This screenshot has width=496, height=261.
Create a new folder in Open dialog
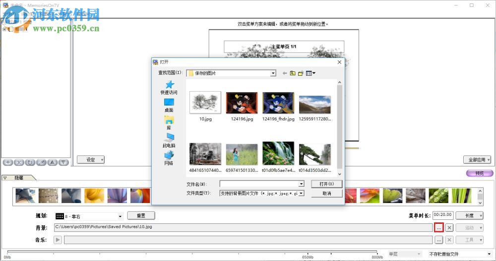[301, 73]
